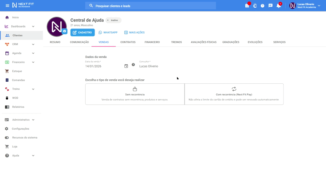This screenshot has height=183, width=326.
Task: Expand the Financeiro submenu chevron
Action: [33, 62]
